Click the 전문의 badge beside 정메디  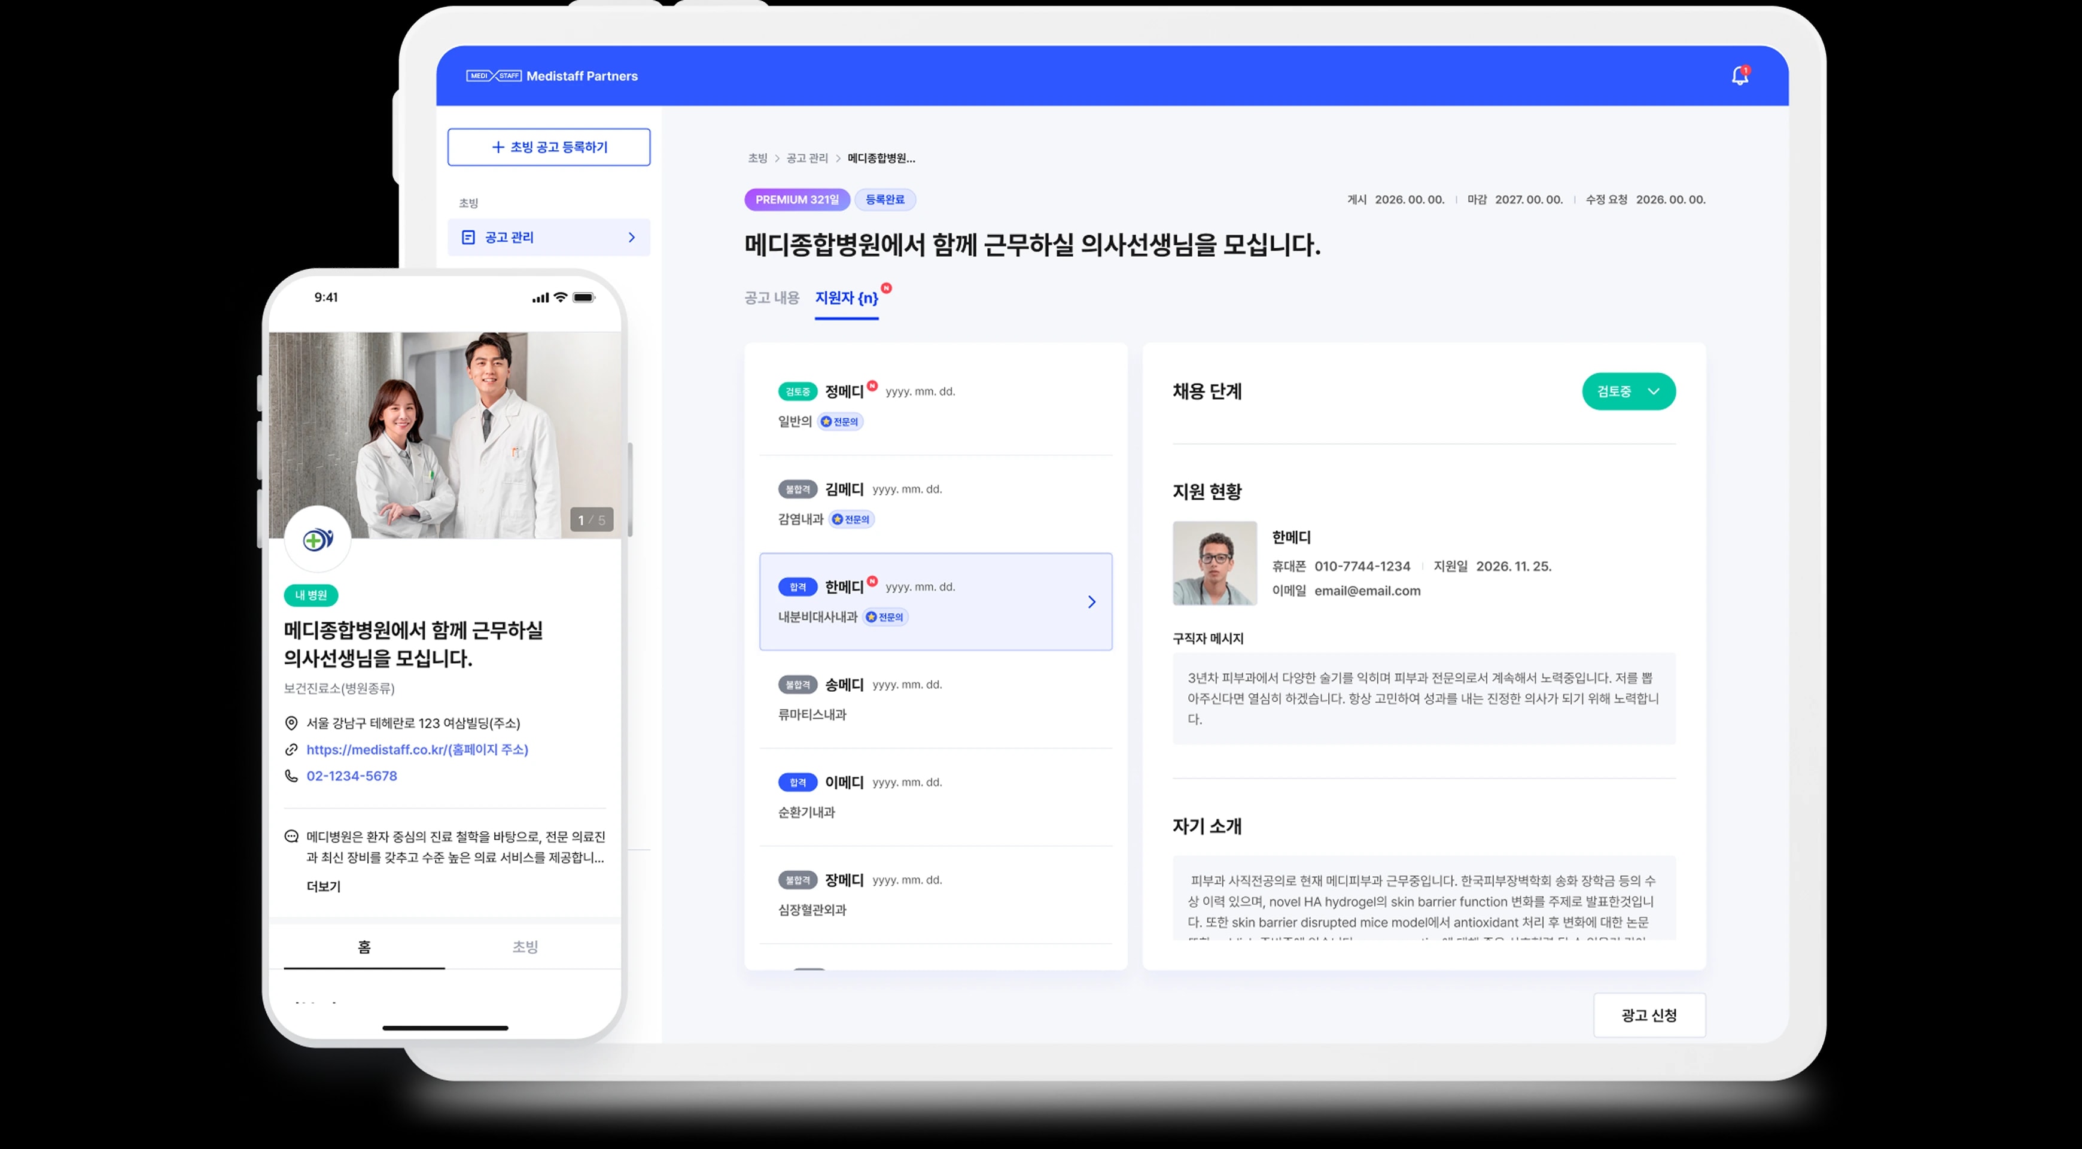[x=840, y=421]
